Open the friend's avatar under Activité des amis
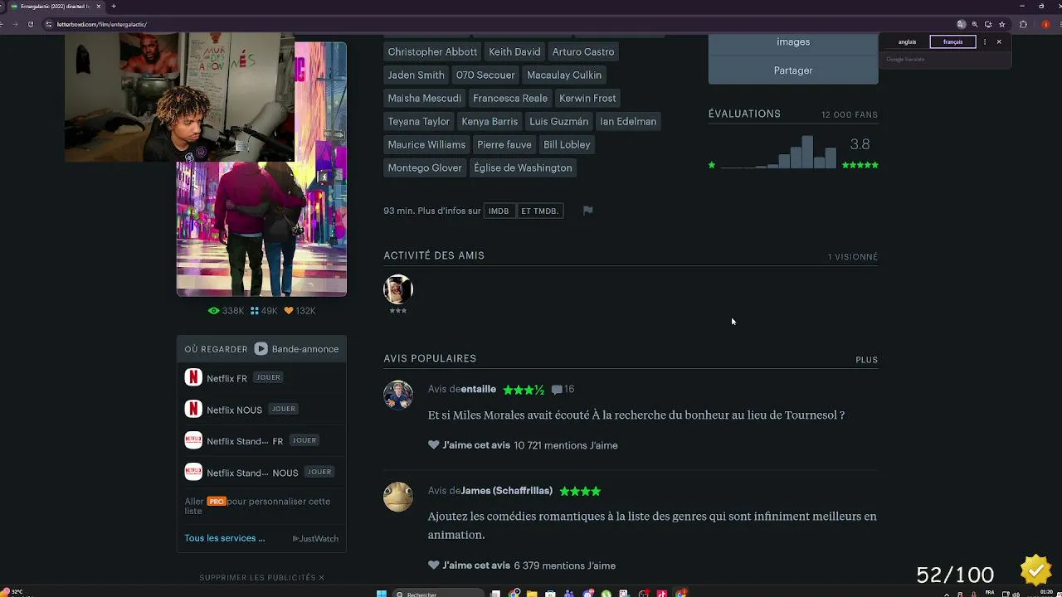The width and height of the screenshot is (1062, 597). 398,289
